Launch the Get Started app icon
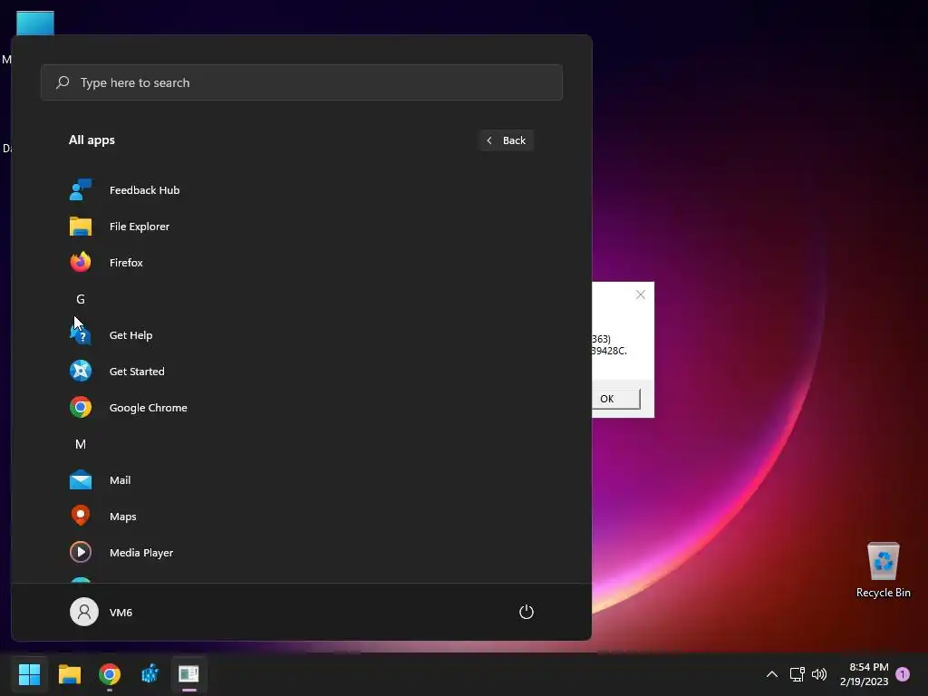The width and height of the screenshot is (928, 696). tap(81, 371)
